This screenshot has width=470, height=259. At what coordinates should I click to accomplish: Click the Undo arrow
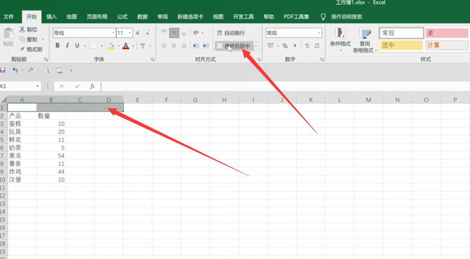15,71
